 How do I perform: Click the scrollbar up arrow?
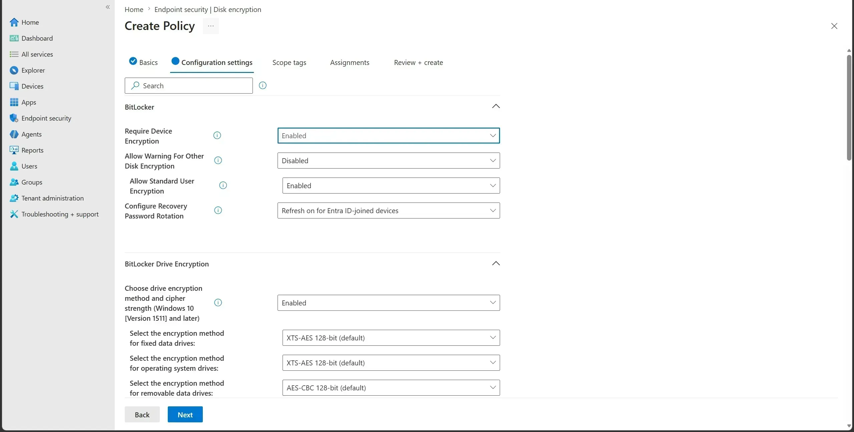click(849, 51)
